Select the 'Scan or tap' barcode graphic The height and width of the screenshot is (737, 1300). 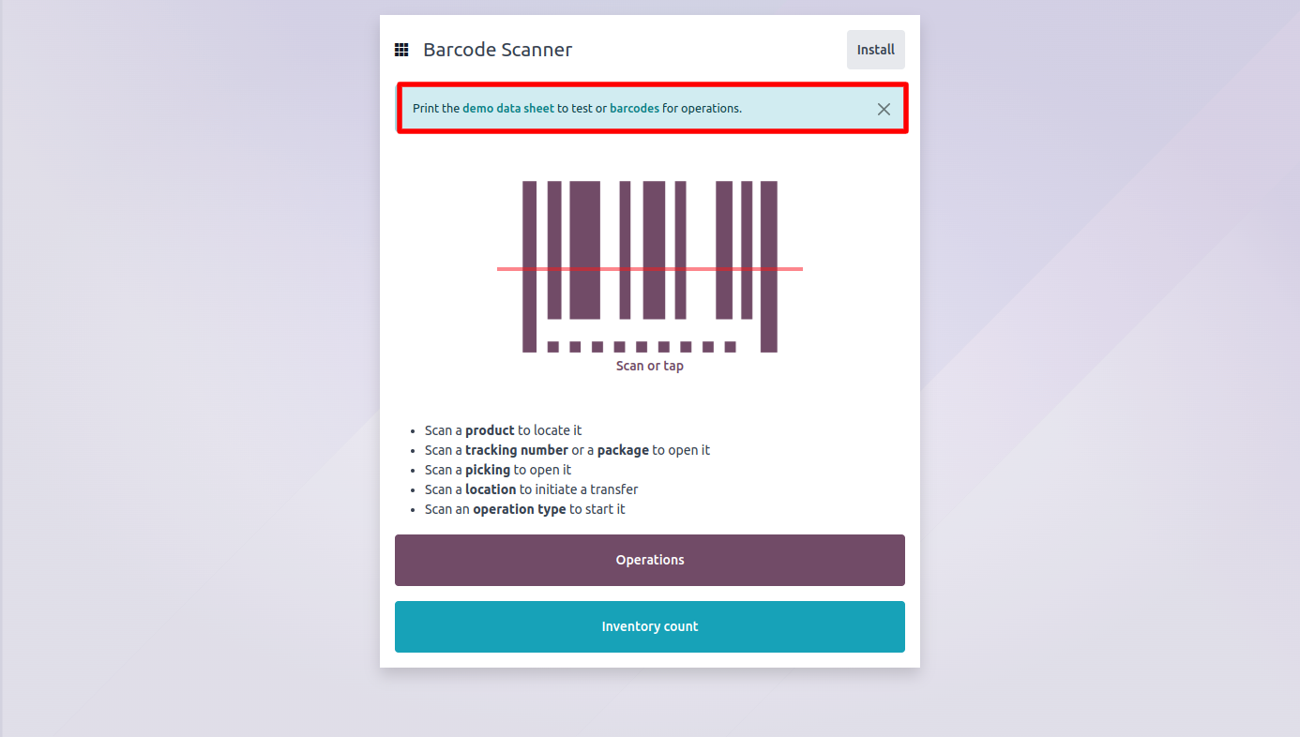650,265
